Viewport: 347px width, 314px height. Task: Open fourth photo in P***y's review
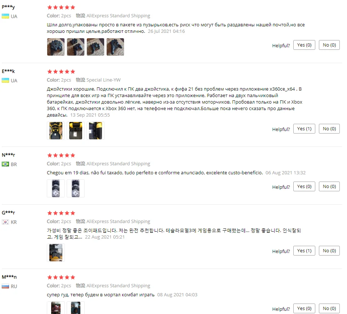[115, 47]
